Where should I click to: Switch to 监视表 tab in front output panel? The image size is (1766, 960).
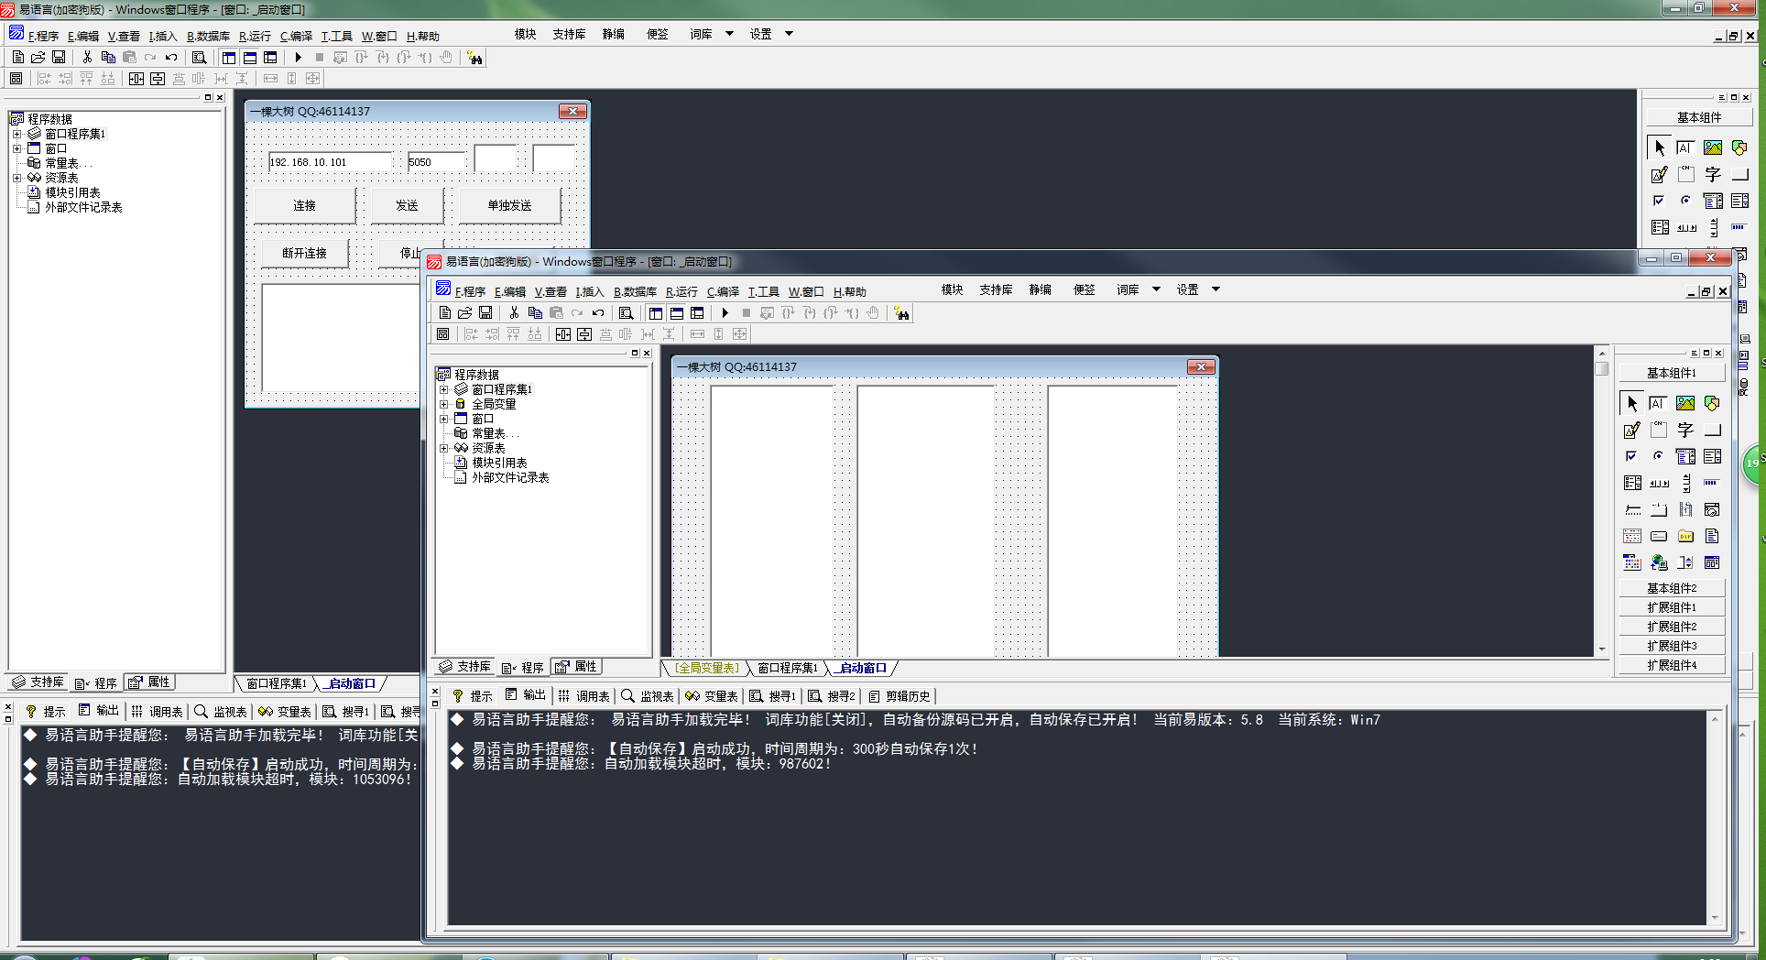click(648, 696)
